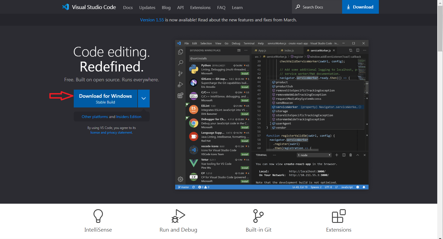Image resolution: width=443 pixels, height=239 pixels.
Task: Click the UTF-8 encoding in the status bar
Action: 328,187
